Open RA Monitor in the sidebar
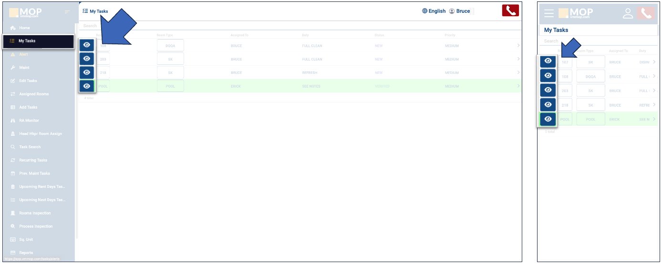 pyautogui.click(x=29, y=121)
